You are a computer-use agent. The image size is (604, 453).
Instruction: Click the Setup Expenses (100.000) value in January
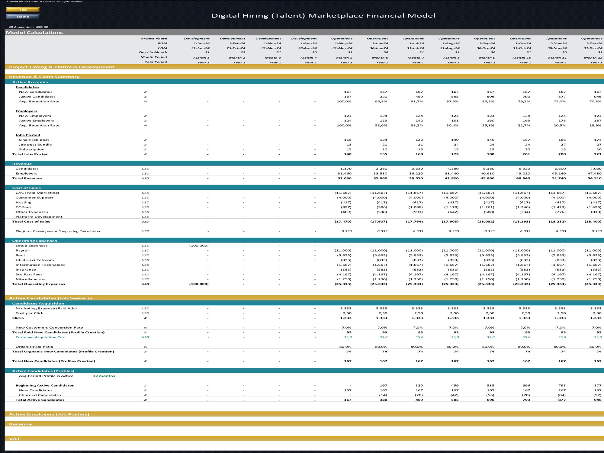199,246
